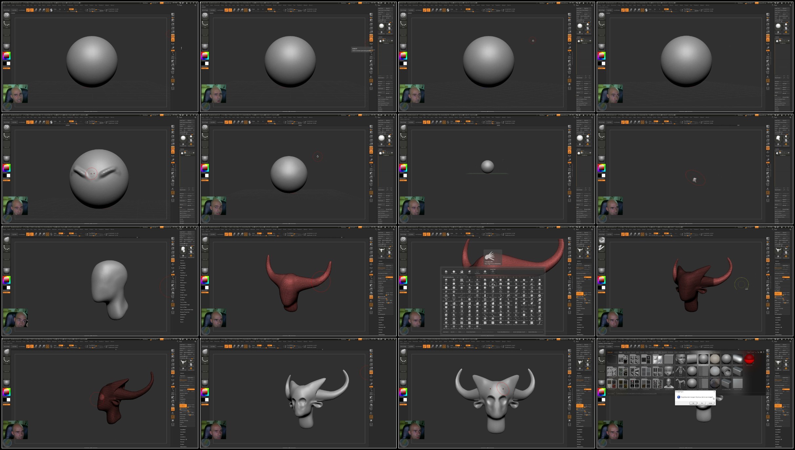This screenshot has height=450, width=795.
Task: Choose the Move brush in Quick Pick row
Action: coord(469,272)
